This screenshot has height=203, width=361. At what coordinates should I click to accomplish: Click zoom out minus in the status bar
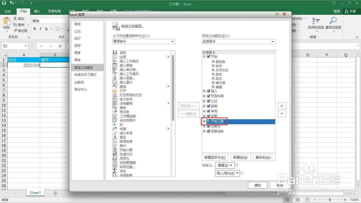[x=315, y=200]
